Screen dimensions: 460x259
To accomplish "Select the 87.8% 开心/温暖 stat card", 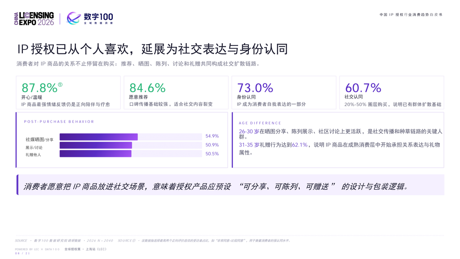I will point(68,93).
